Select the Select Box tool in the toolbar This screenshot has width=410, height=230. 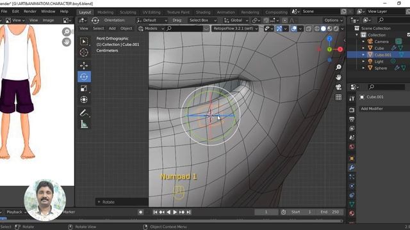(84, 42)
